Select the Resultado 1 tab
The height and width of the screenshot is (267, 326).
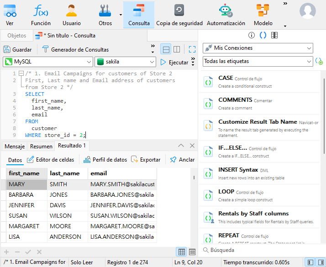point(72,146)
